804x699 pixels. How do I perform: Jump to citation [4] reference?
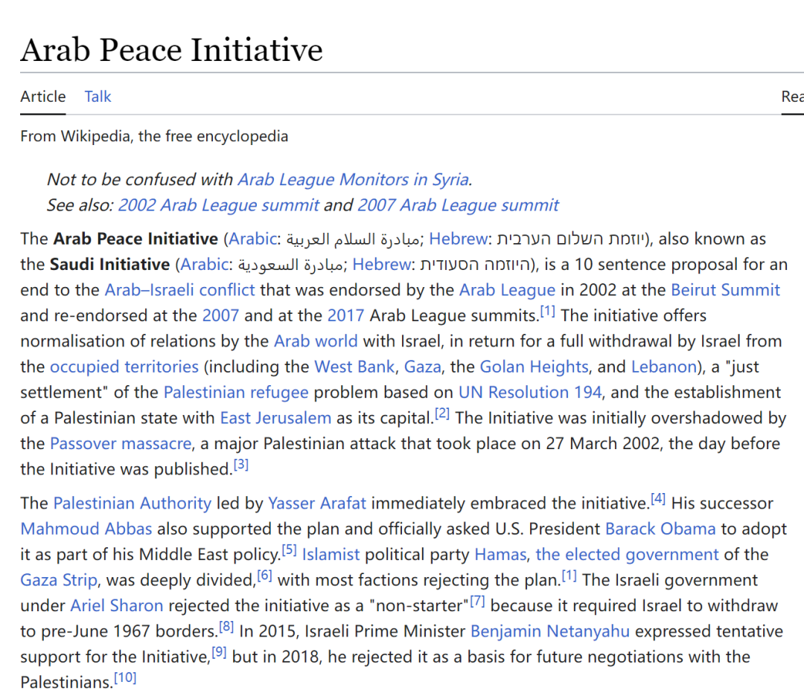tap(658, 499)
